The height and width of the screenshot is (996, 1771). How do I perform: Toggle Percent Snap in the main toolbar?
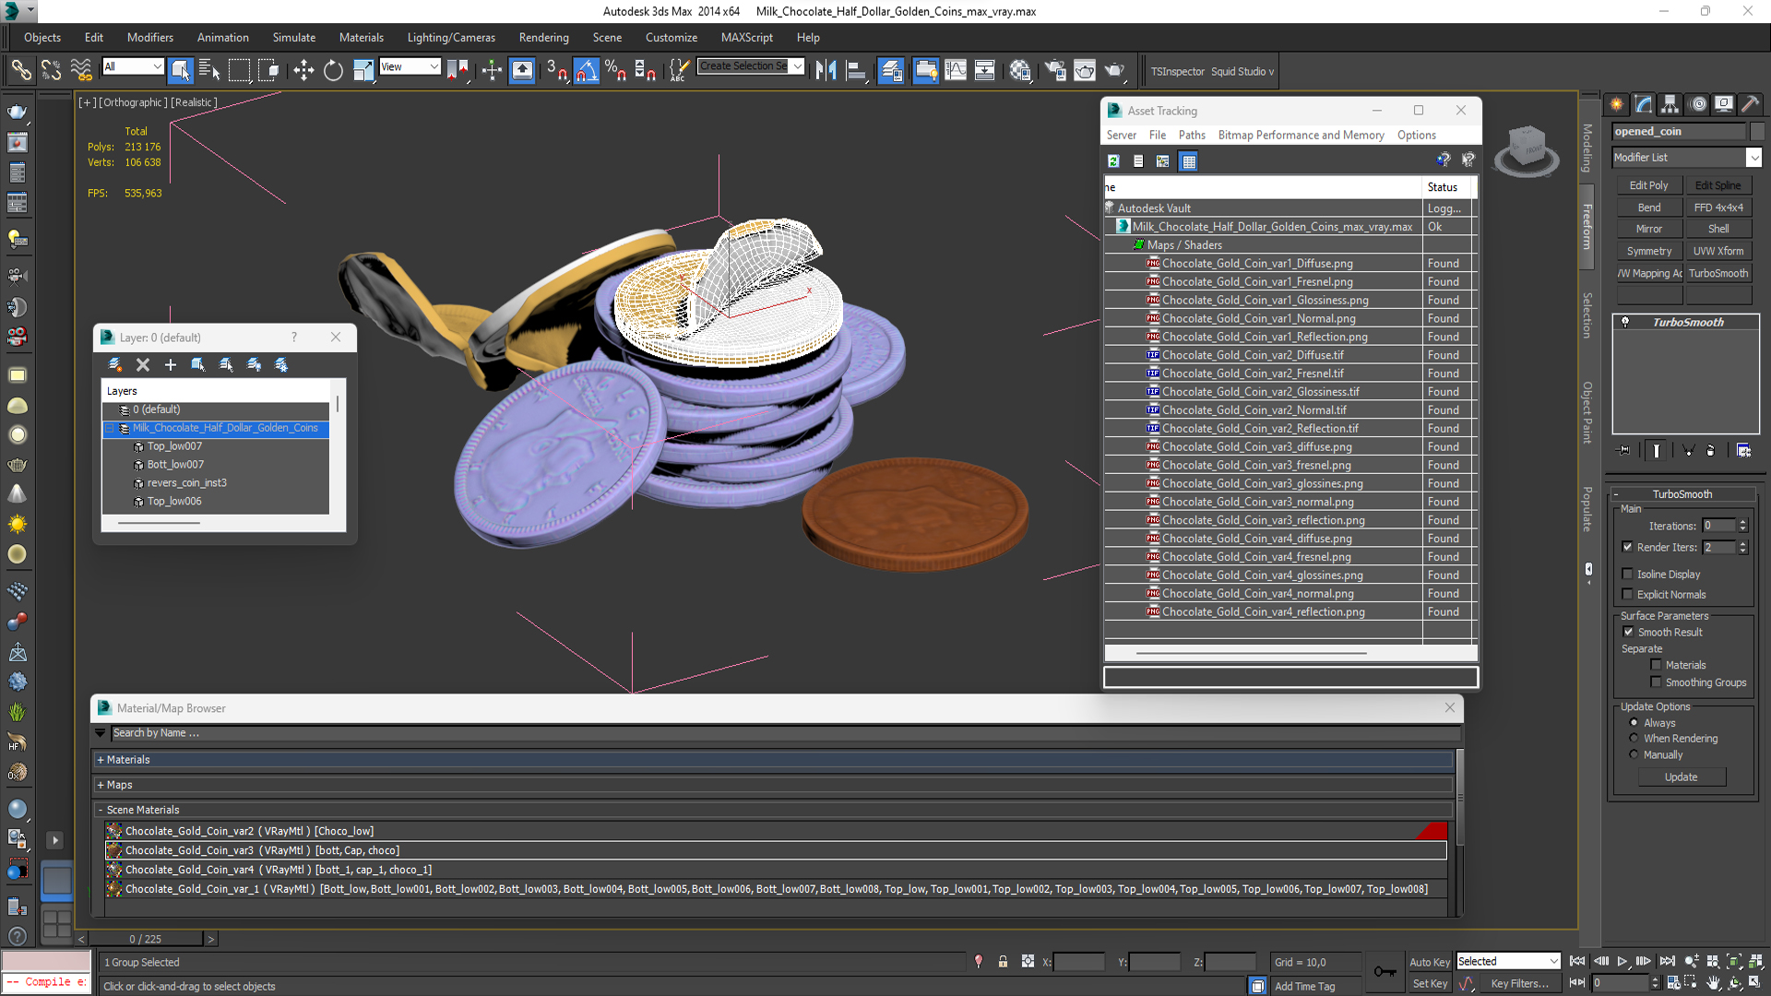click(x=615, y=70)
